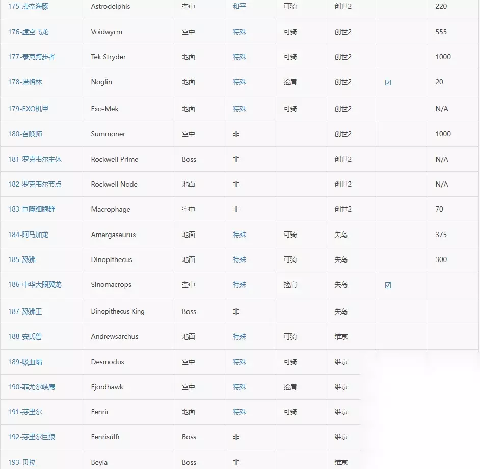This screenshot has width=480, height=469.
Task: Open the 177-泰克跨步者 link
Action: [x=32, y=57]
